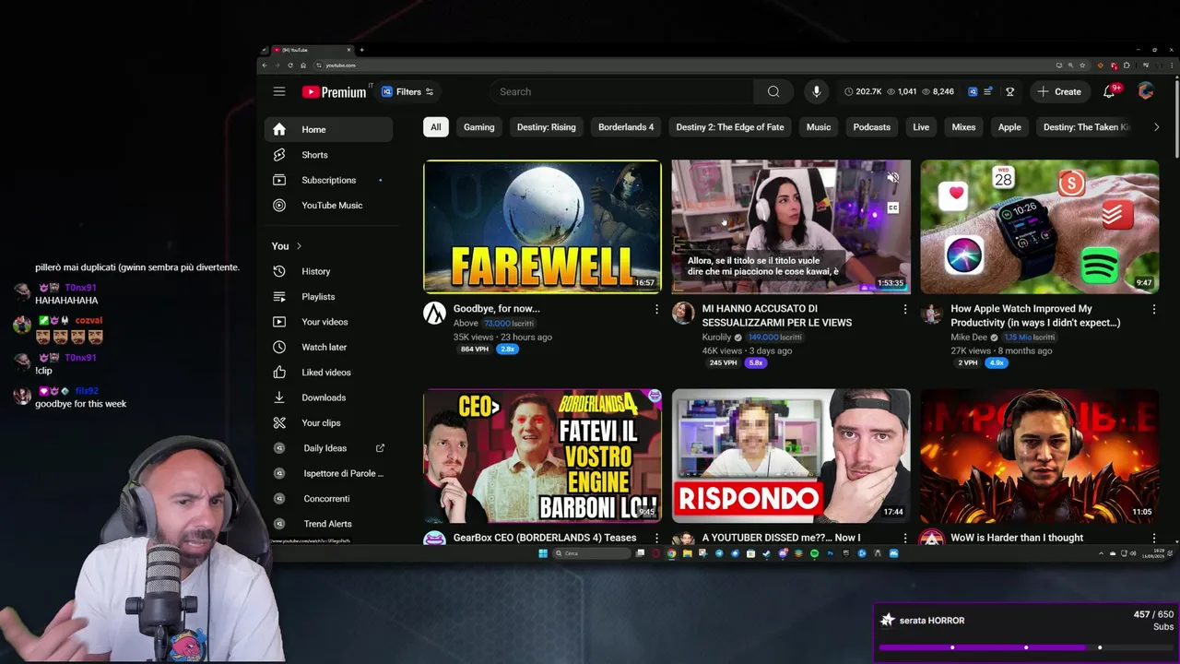The width and height of the screenshot is (1180, 664).
Task: Select the Borderlands 4 chip
Action: point(626,127)
